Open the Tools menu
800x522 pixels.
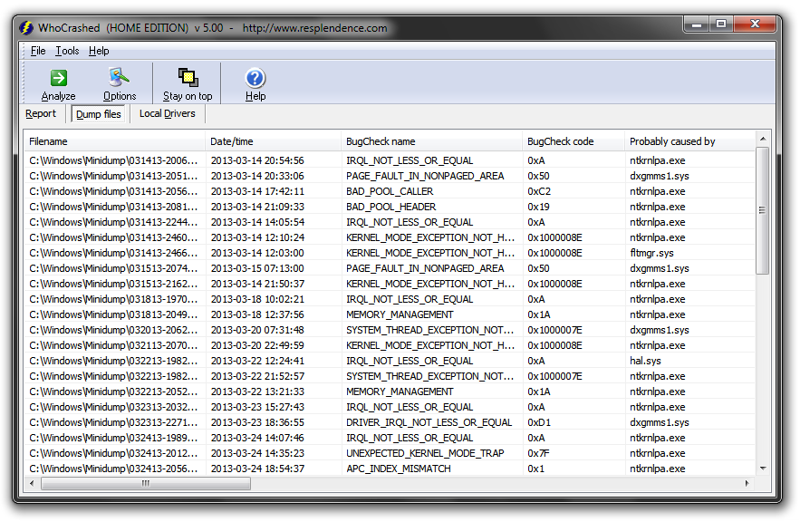pos(67,51)
